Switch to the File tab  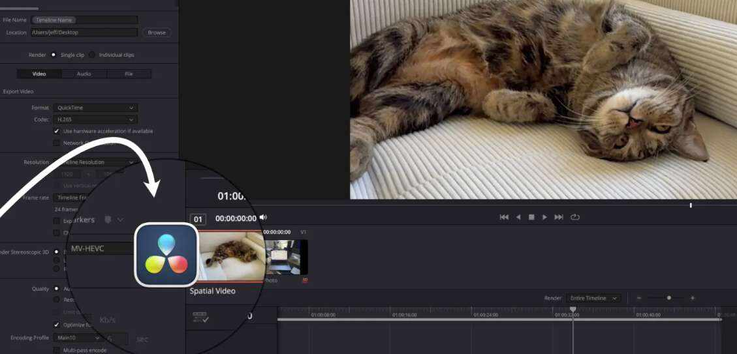pyautogui.click(x=129, y=74)
